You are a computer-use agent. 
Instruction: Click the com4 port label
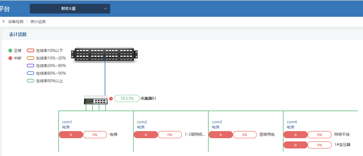tap(292, 122)
